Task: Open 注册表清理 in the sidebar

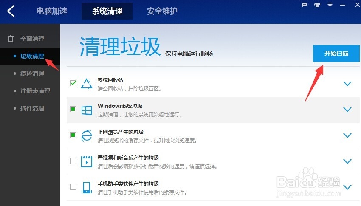Action: [35, 91]
